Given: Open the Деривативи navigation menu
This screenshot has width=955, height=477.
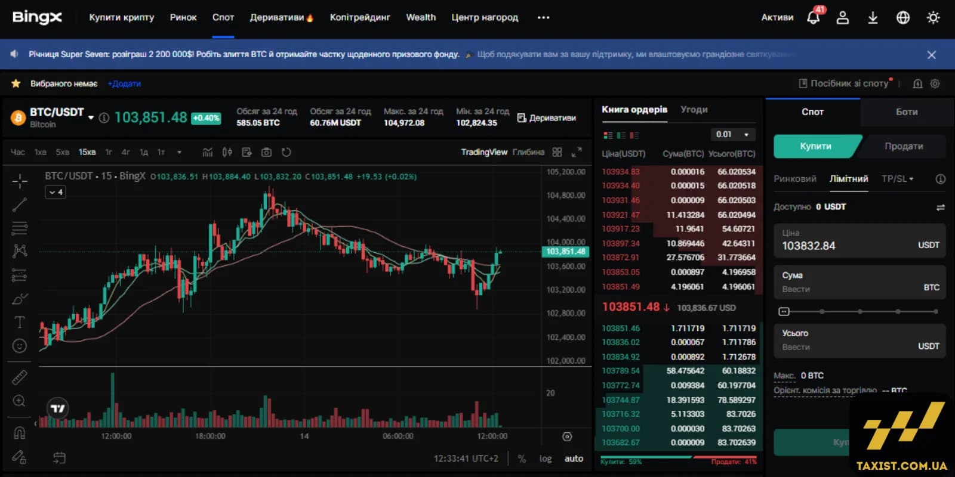Looking at the screenshot, I should coord(282,17).
